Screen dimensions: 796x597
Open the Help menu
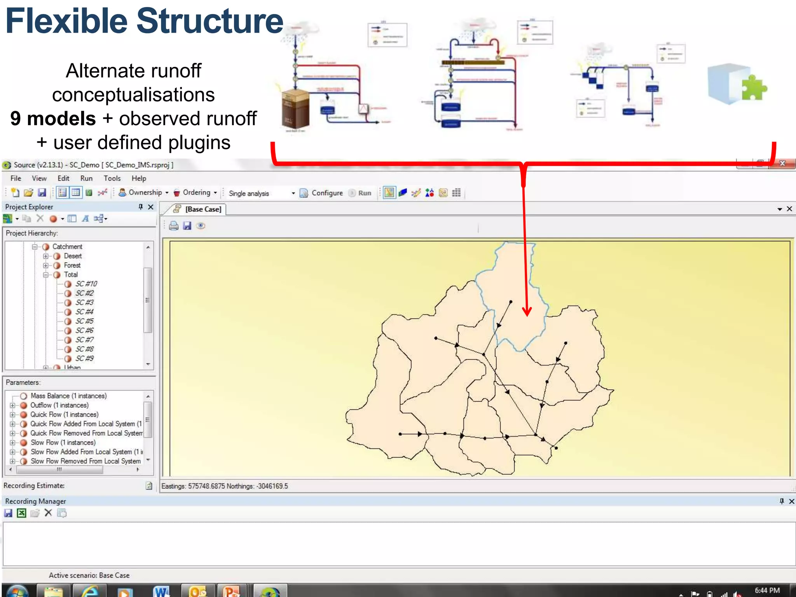pos(139,178)
